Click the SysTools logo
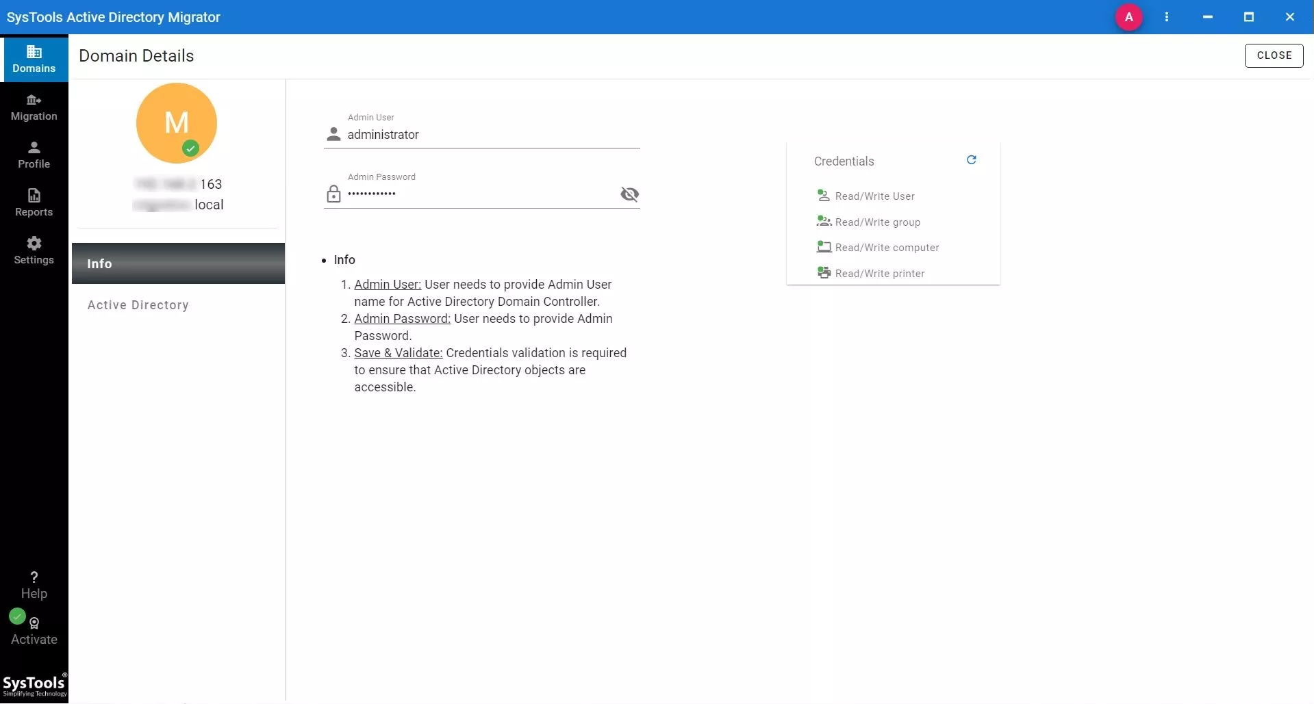The width and height of the screenshot is (1314, 704). (x=34, y=686)
